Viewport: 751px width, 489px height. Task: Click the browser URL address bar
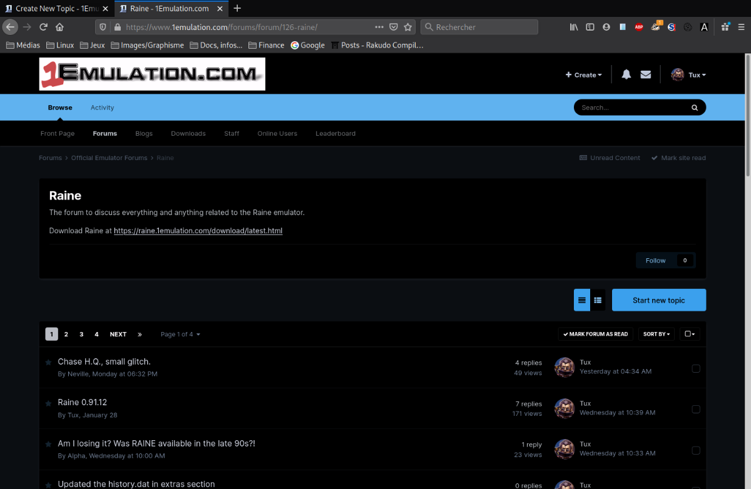[x=247, y=27]
